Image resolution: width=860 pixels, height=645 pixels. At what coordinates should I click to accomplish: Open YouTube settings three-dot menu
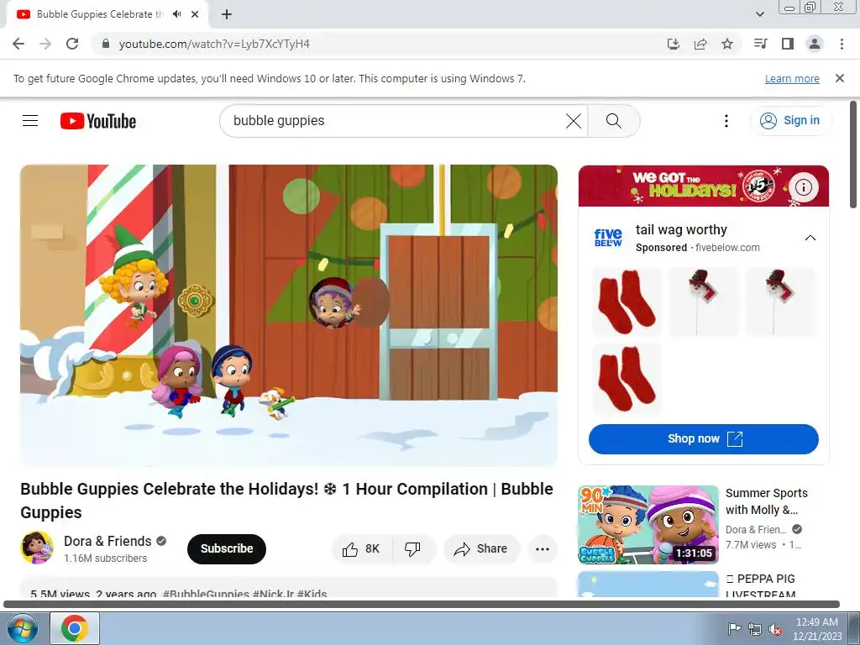coord(726,121)
